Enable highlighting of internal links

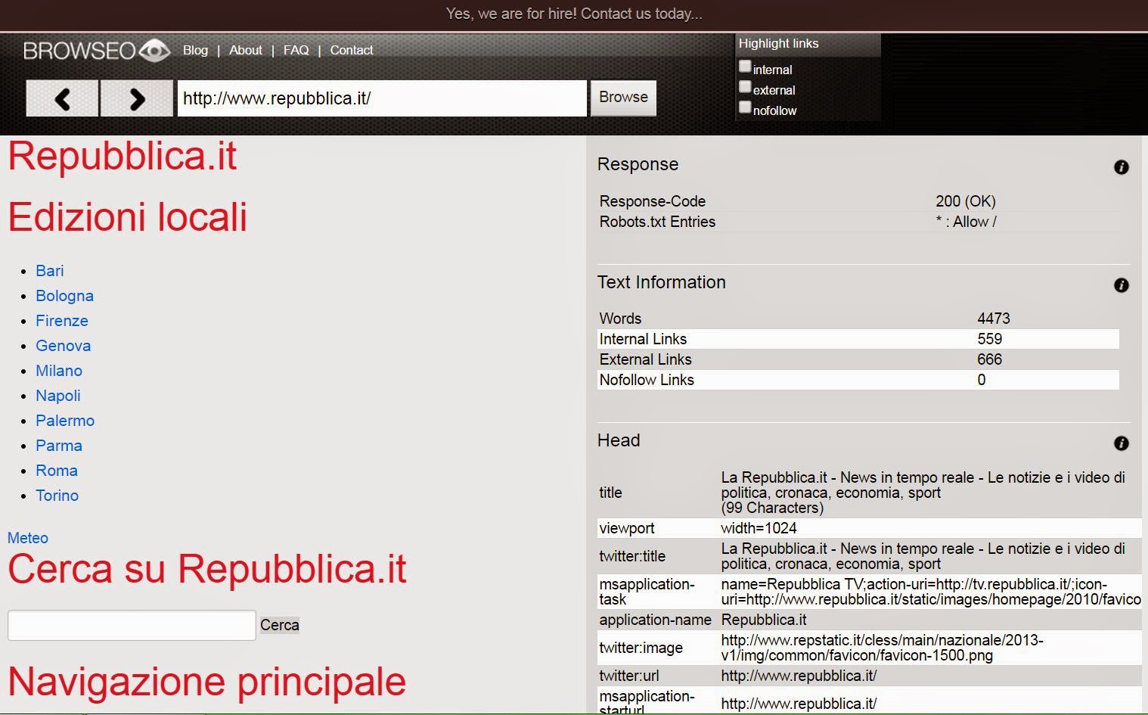745,67
